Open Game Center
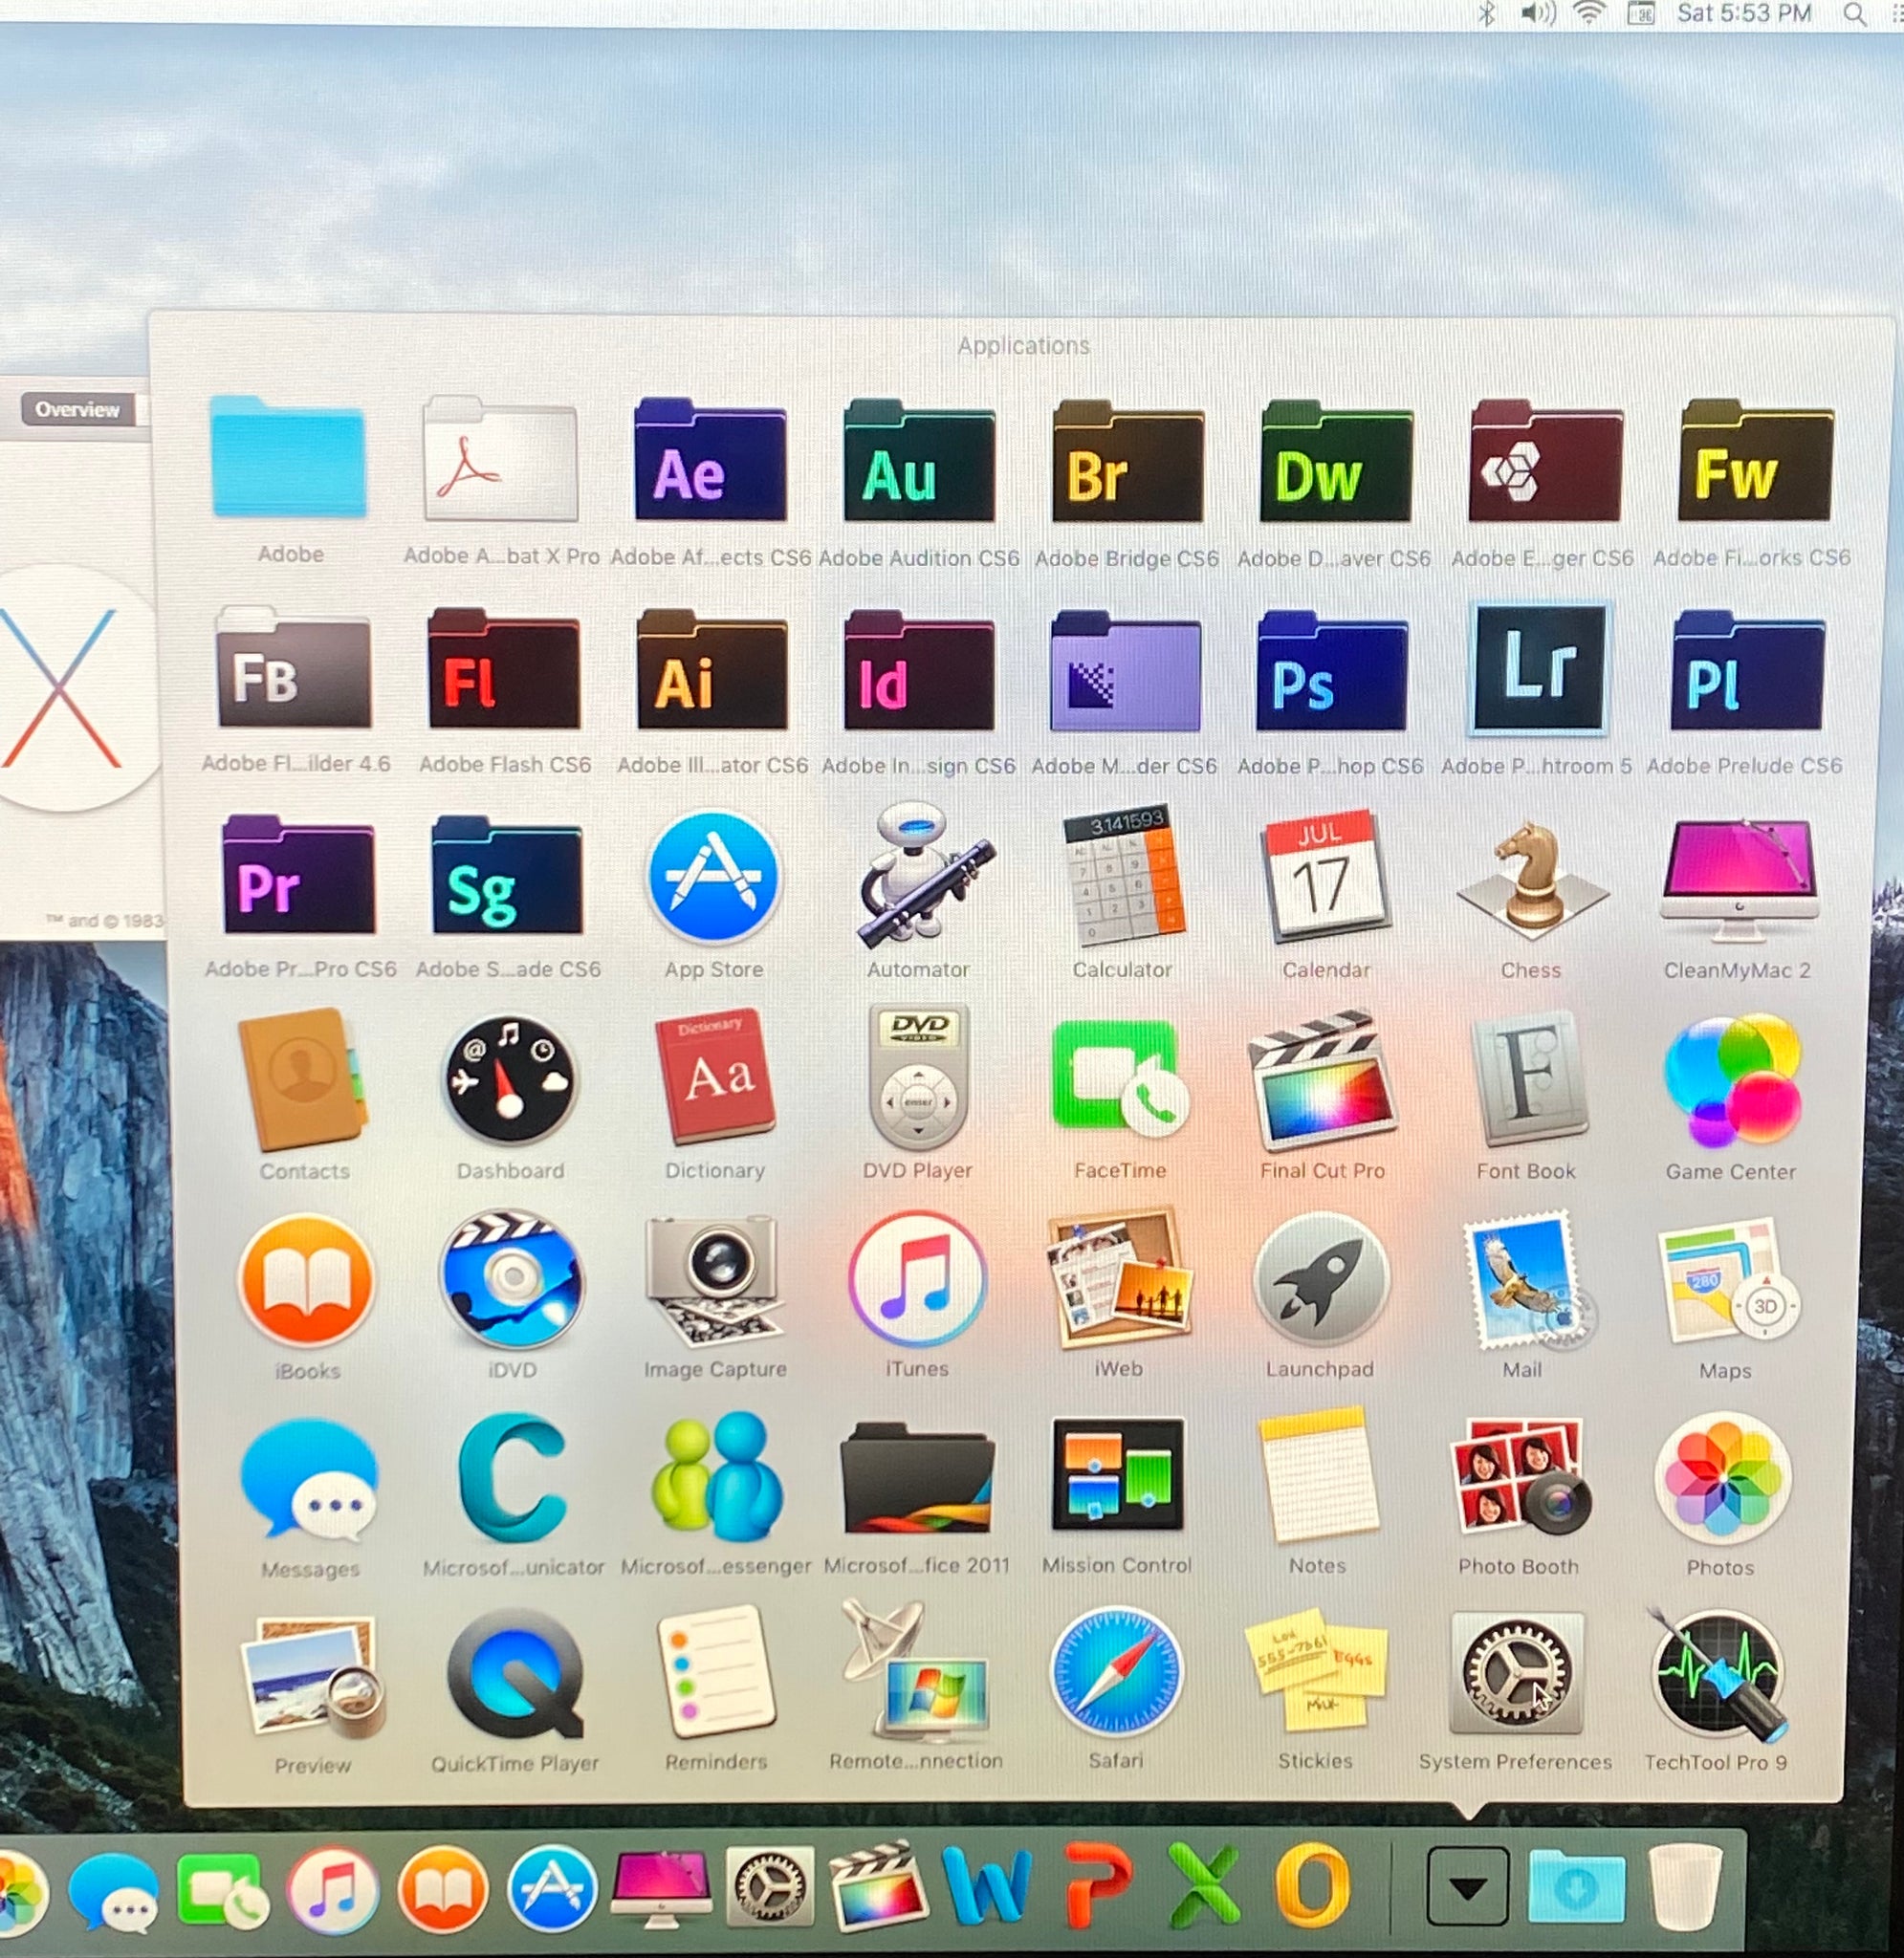1904x1958 pixels. point(1732,1081)
